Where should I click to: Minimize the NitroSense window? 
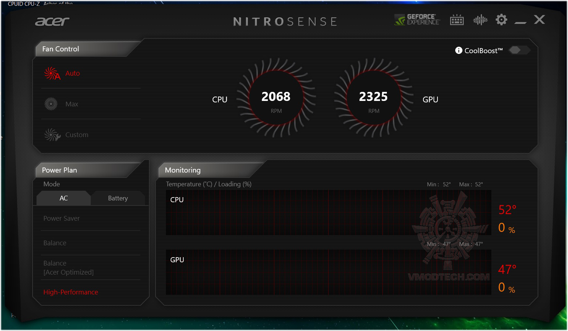click(x=520, y=23)
